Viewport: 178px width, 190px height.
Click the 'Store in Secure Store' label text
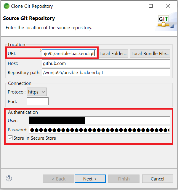click(35, 138)
